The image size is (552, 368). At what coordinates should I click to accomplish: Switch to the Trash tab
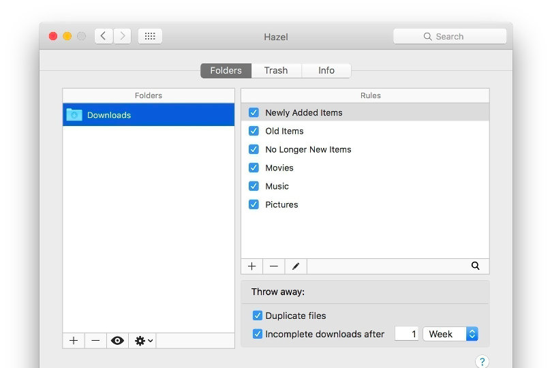[x=276, y=70]
